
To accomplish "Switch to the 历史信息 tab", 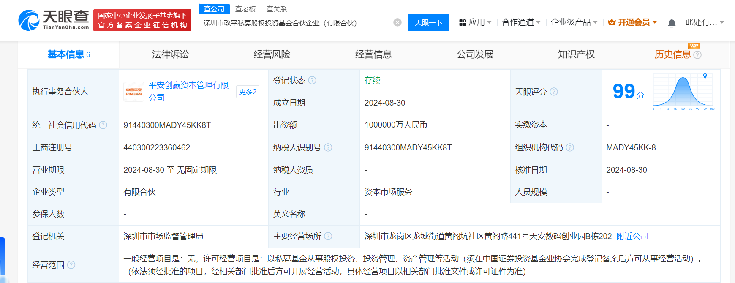I will coord(672,54).
